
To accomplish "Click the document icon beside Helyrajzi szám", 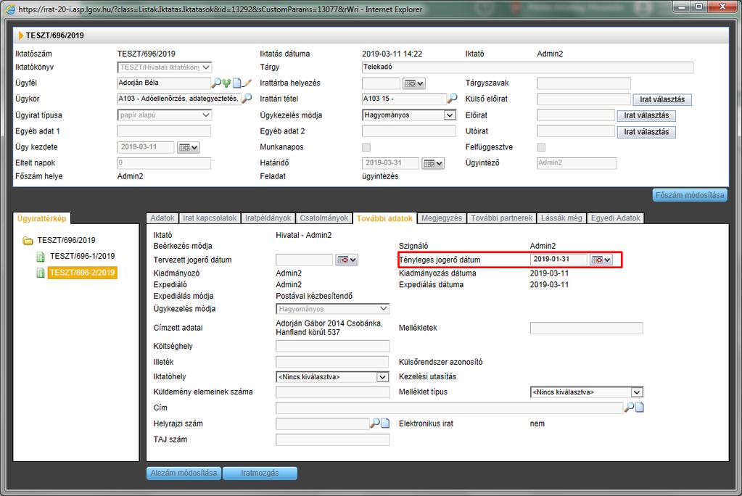I will pyautogui.click(x=385, y=423).
